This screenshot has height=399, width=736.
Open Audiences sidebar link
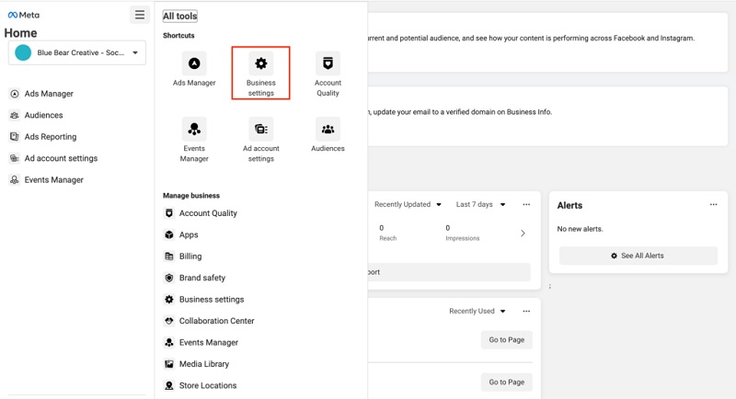point(43,115)
